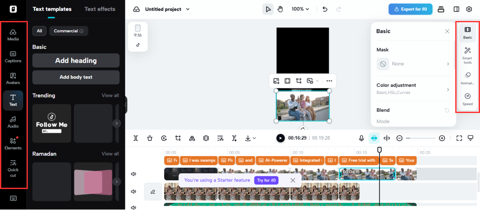Click the crop icon in timeline toolbar
The height and width of the screenshot is (210, 480).
click(178, 138)
